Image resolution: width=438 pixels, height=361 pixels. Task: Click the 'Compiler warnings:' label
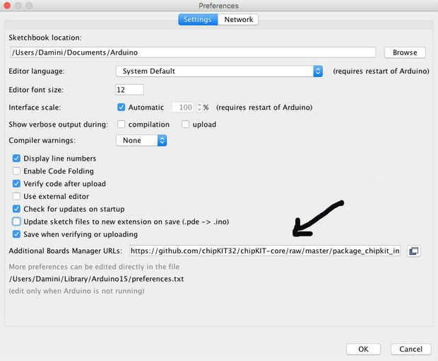[42, 140]
